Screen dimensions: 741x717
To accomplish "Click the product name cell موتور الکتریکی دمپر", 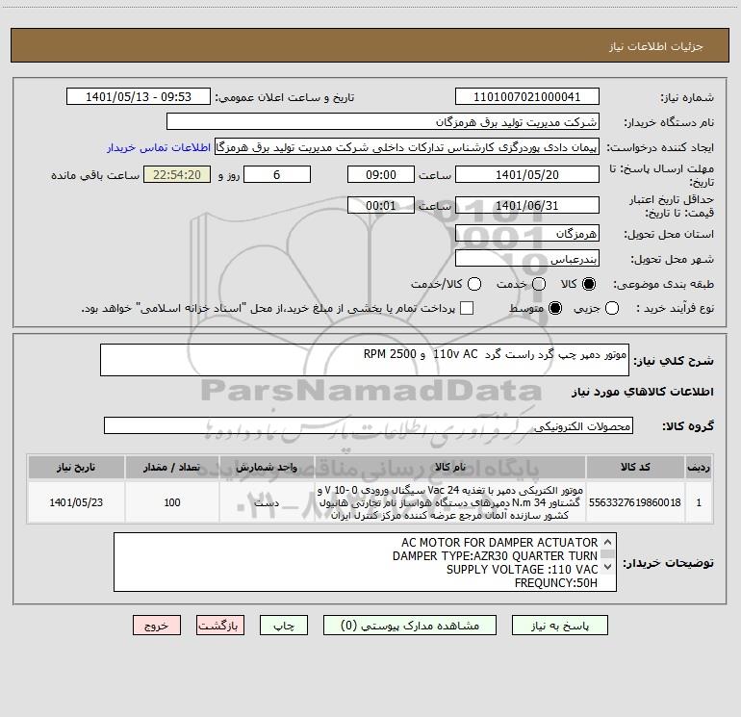I will (450, 502).
